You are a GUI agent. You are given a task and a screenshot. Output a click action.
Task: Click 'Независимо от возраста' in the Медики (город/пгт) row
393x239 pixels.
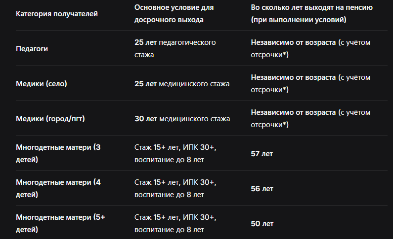click(293, 112)
